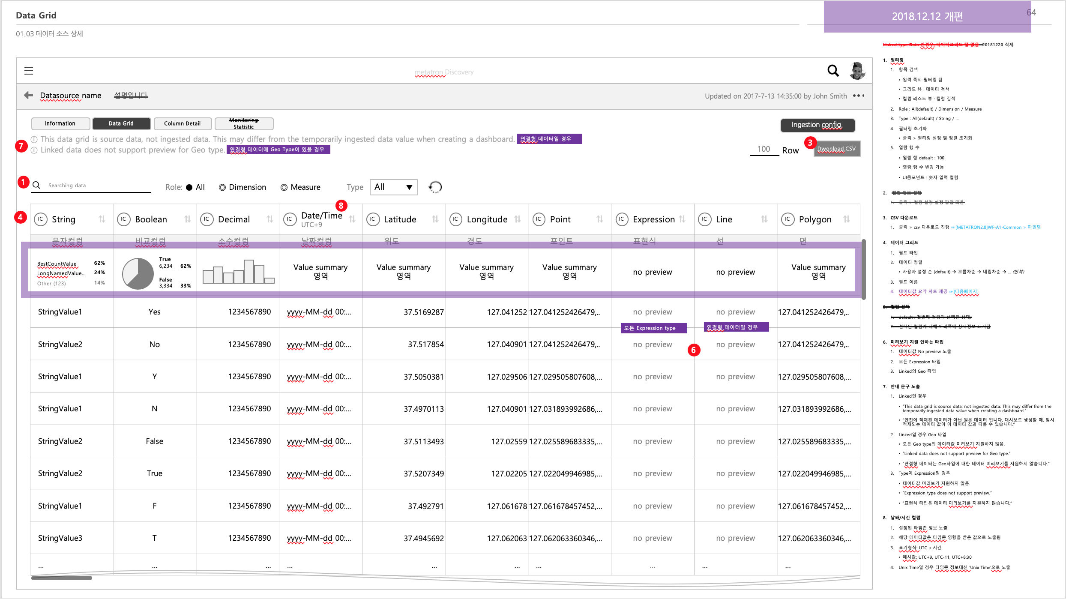1066x599 pixels.
Task: Go back using the left arrow
Action: [29, 95]
